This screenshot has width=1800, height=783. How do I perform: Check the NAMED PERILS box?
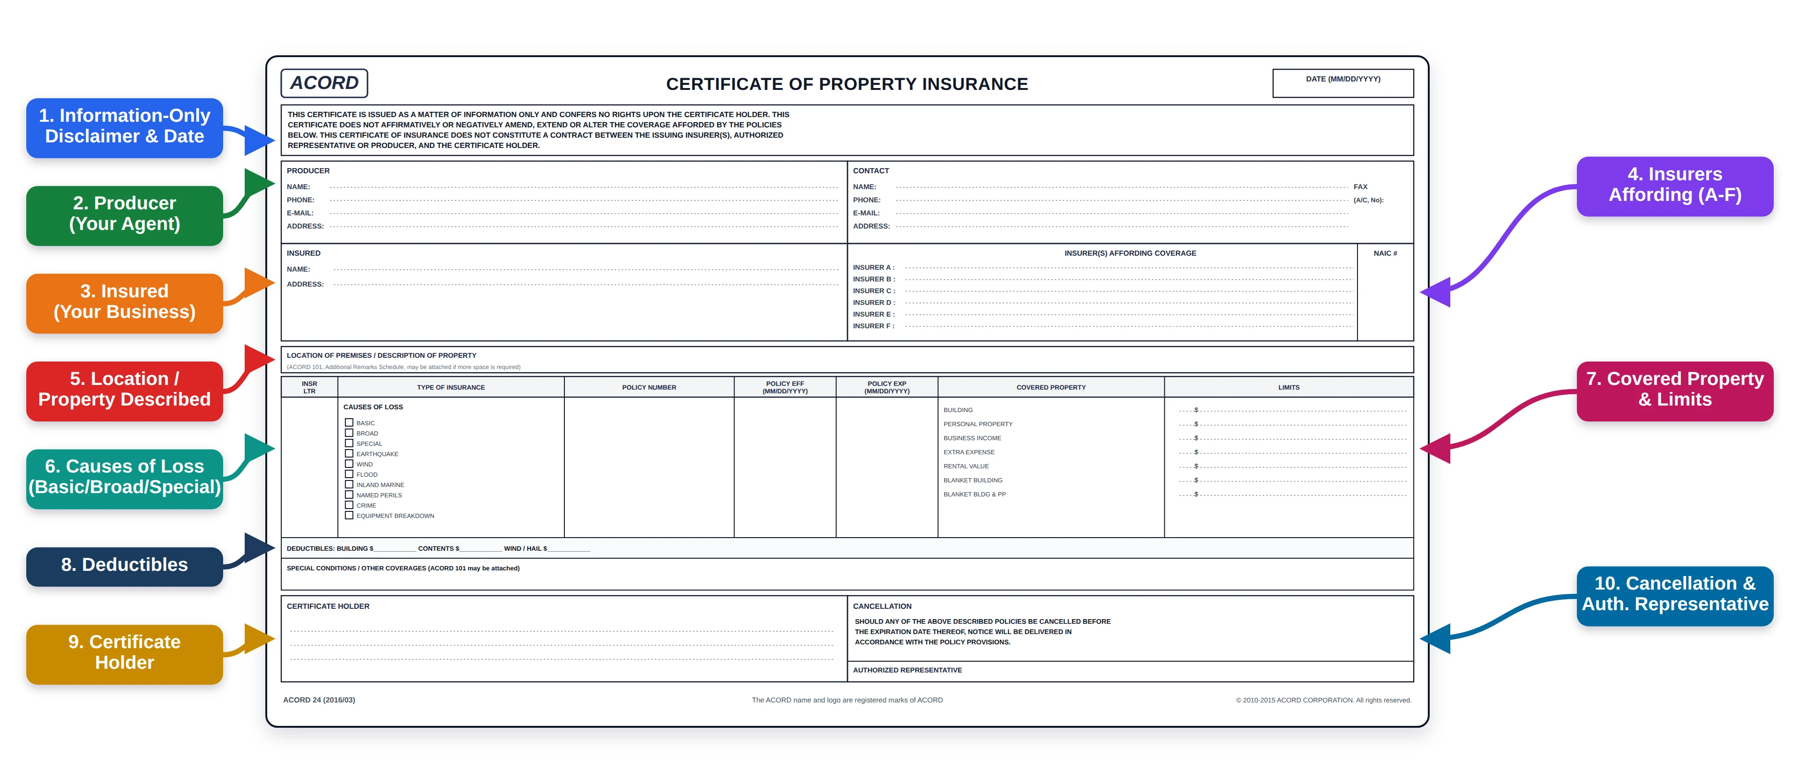[349, 495]
